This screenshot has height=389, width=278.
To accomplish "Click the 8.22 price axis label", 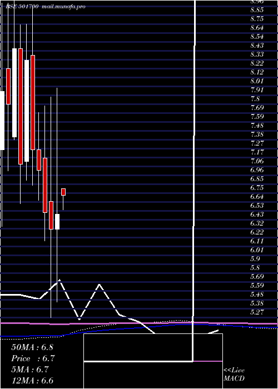I will pyautogui.click(x=257, y=63).
